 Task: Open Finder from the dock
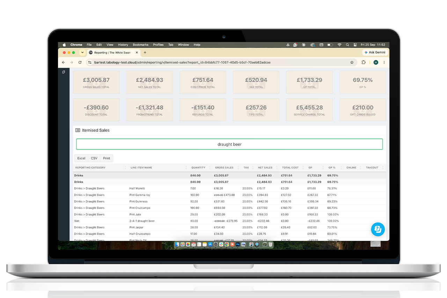pos(177,244)
